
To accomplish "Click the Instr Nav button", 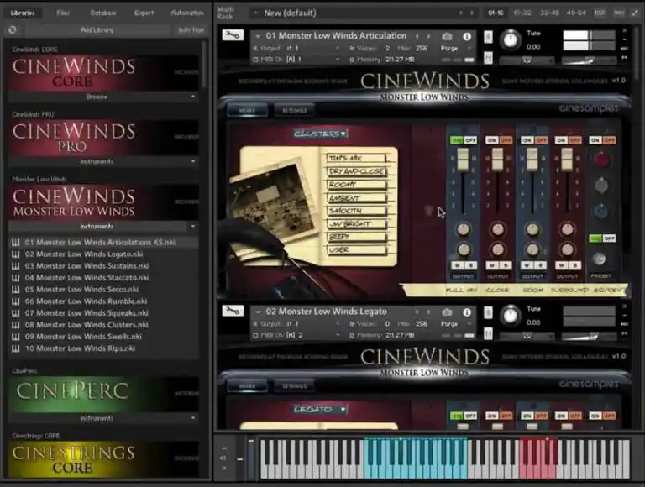I will coord(191,29).
